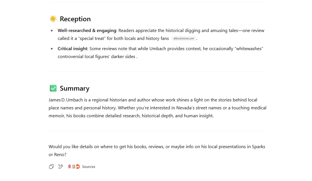Copy the response with the copy icon
This screenshot has height=181, width=312.
click(x=51, y=167)
